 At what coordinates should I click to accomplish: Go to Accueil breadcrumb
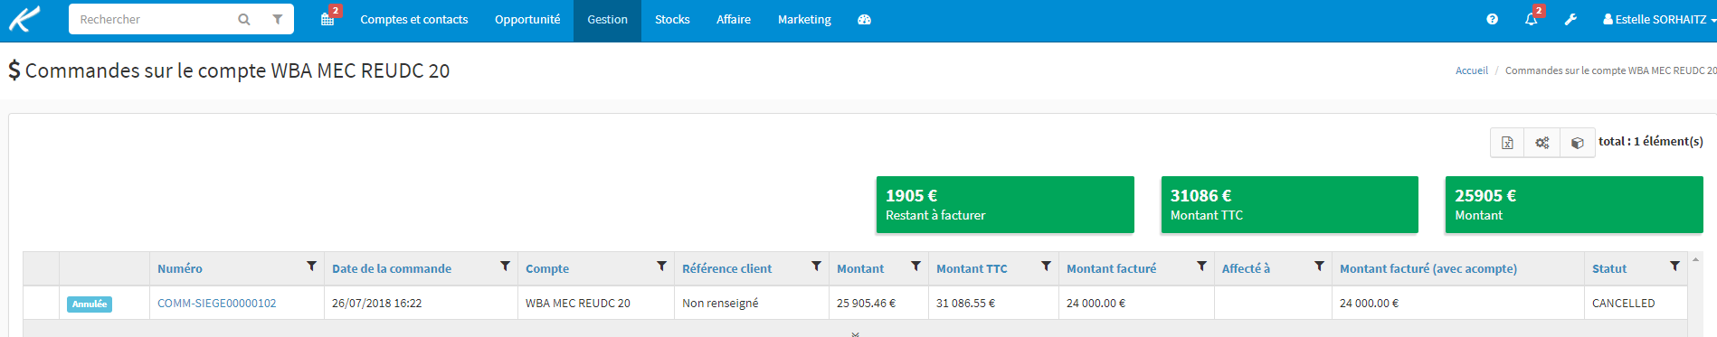click(1471, 70)
